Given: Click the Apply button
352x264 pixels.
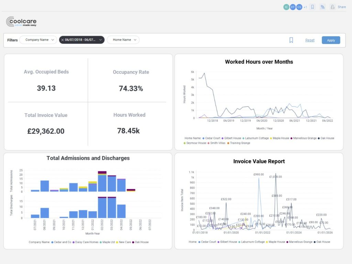Looking at the screenshot, I should pos(331,40).
